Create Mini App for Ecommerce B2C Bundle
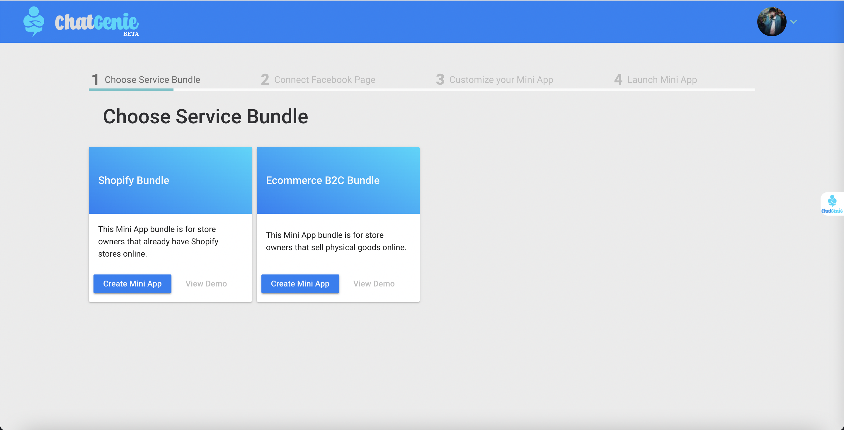 (300, 284)
